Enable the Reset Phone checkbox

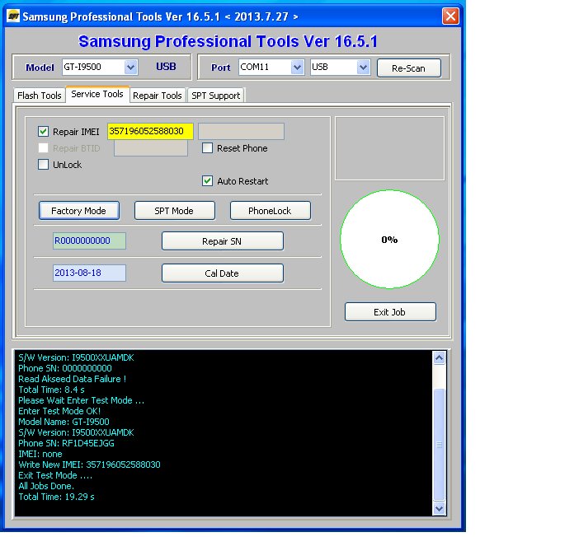pyautogui.click(x=207, y=148)
